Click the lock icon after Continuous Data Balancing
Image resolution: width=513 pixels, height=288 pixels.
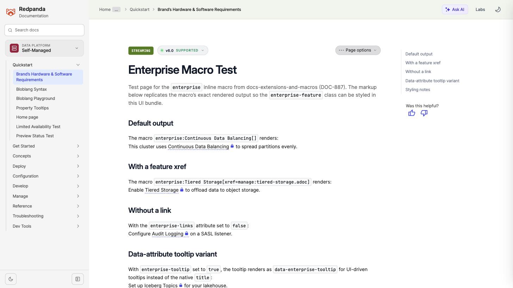[232, 146]
